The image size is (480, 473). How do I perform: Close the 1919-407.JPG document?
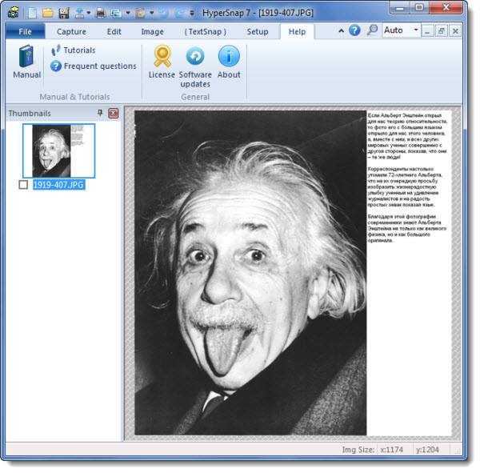pos(455,31)
